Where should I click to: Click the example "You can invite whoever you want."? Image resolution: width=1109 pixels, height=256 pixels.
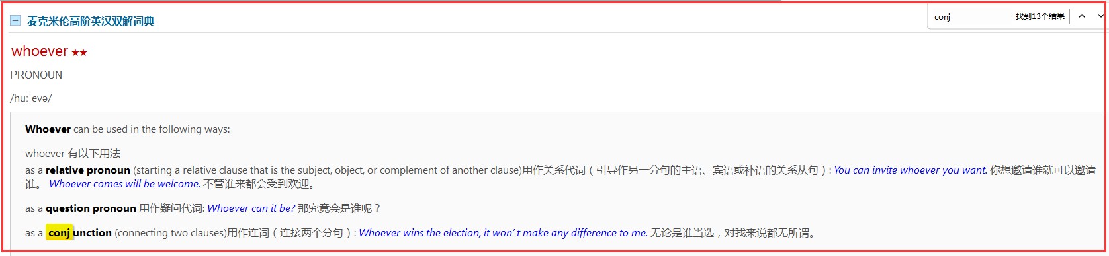coord(910,170)
